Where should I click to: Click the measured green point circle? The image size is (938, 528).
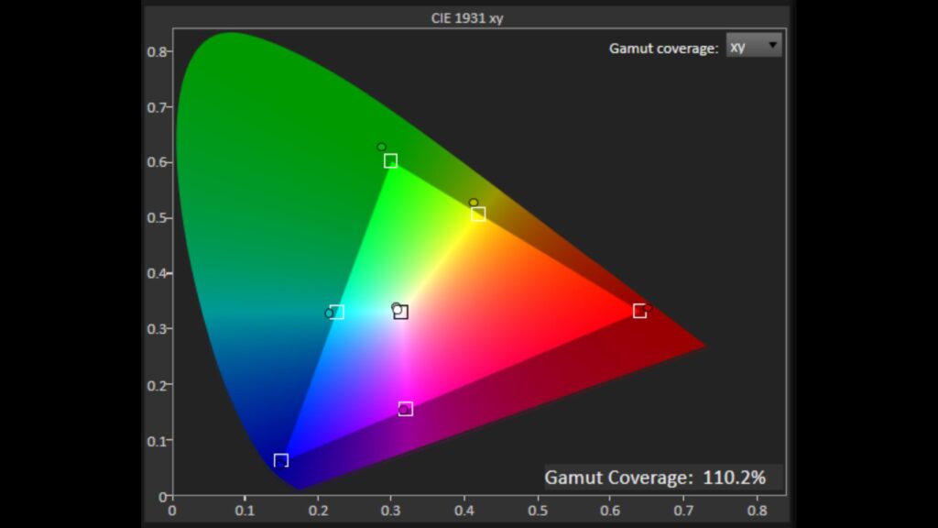381,147
